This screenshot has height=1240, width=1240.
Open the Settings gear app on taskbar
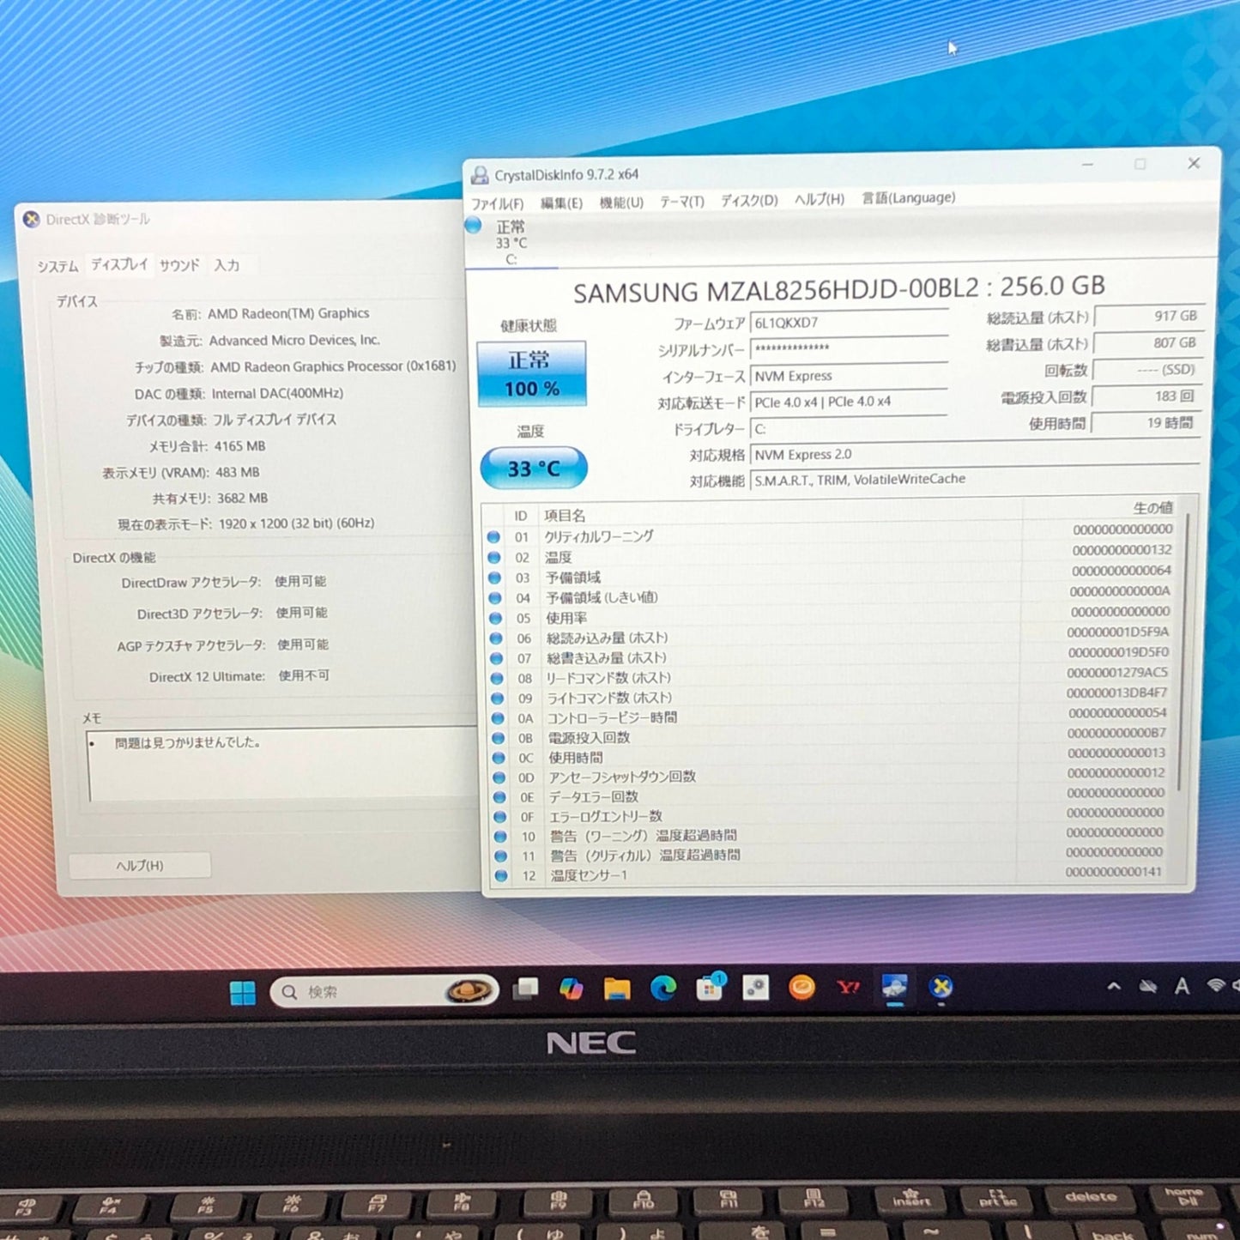[x=756, y=988]
